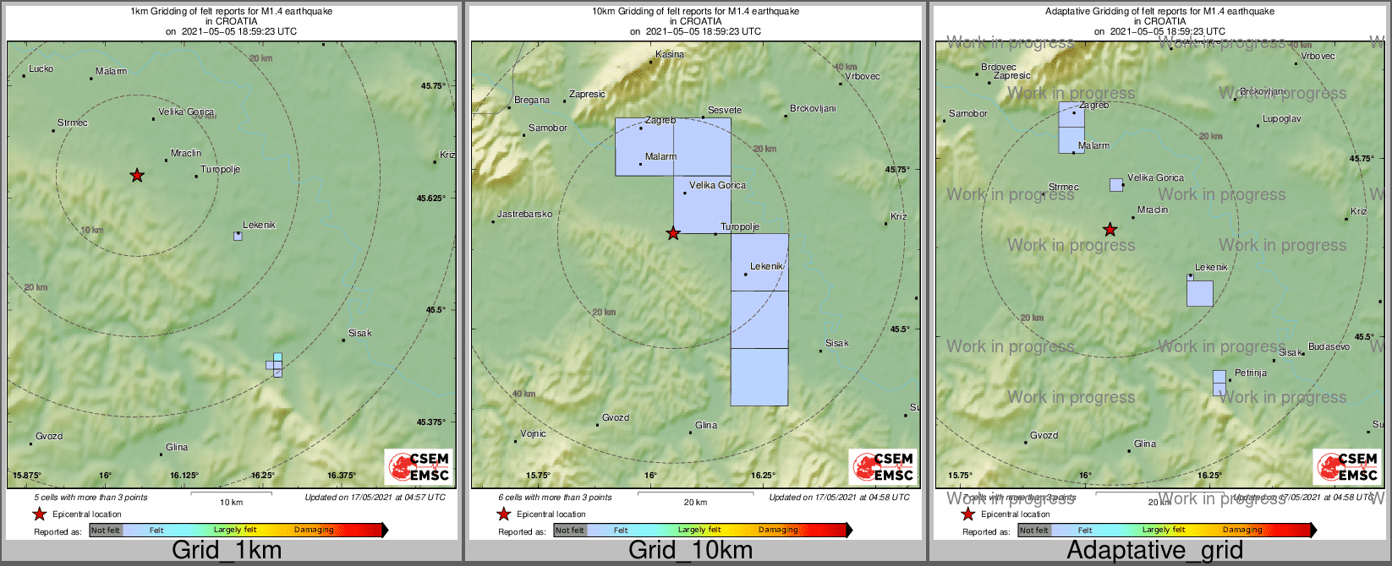
Task: Click the felt cell near Petrinja, Adaptative_grid map
Action: 1219,383
